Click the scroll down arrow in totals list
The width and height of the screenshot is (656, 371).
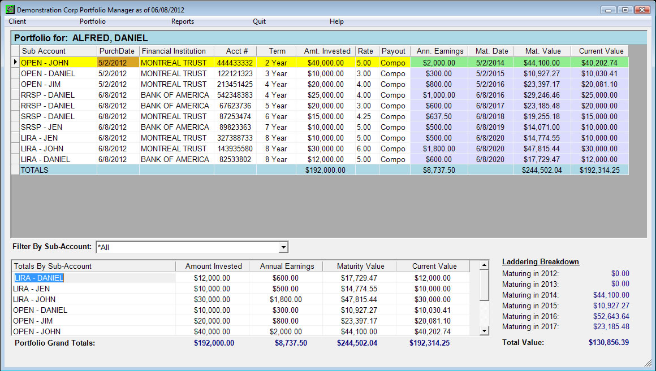pos(484,331)
